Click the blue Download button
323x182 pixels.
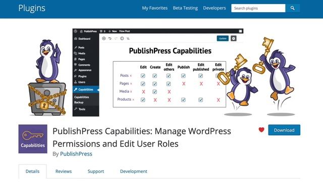(x=284, y=130)
